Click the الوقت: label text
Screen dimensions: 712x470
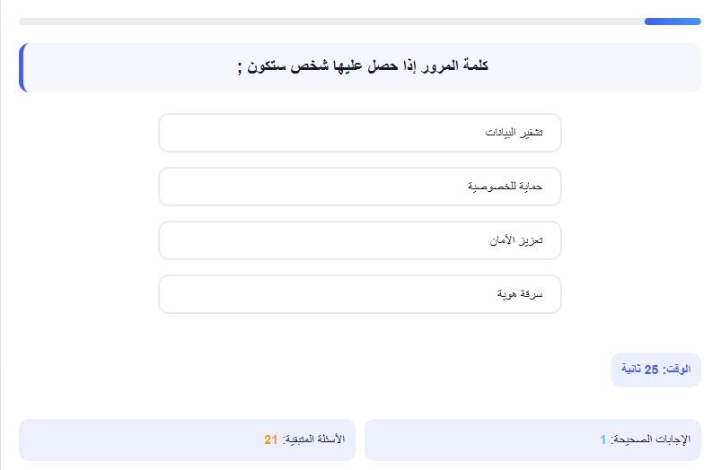tap(677, 370)
